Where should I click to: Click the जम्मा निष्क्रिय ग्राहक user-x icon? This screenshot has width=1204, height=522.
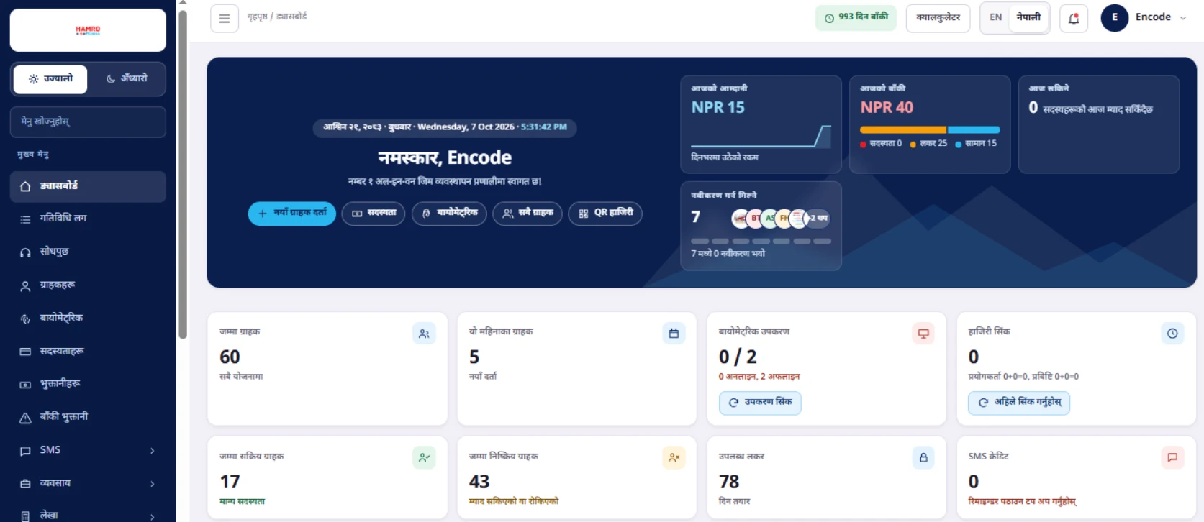674,458
